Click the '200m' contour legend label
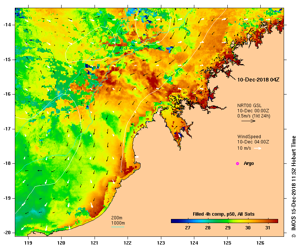This screenshot has width=300, height=249. point(117,218)
